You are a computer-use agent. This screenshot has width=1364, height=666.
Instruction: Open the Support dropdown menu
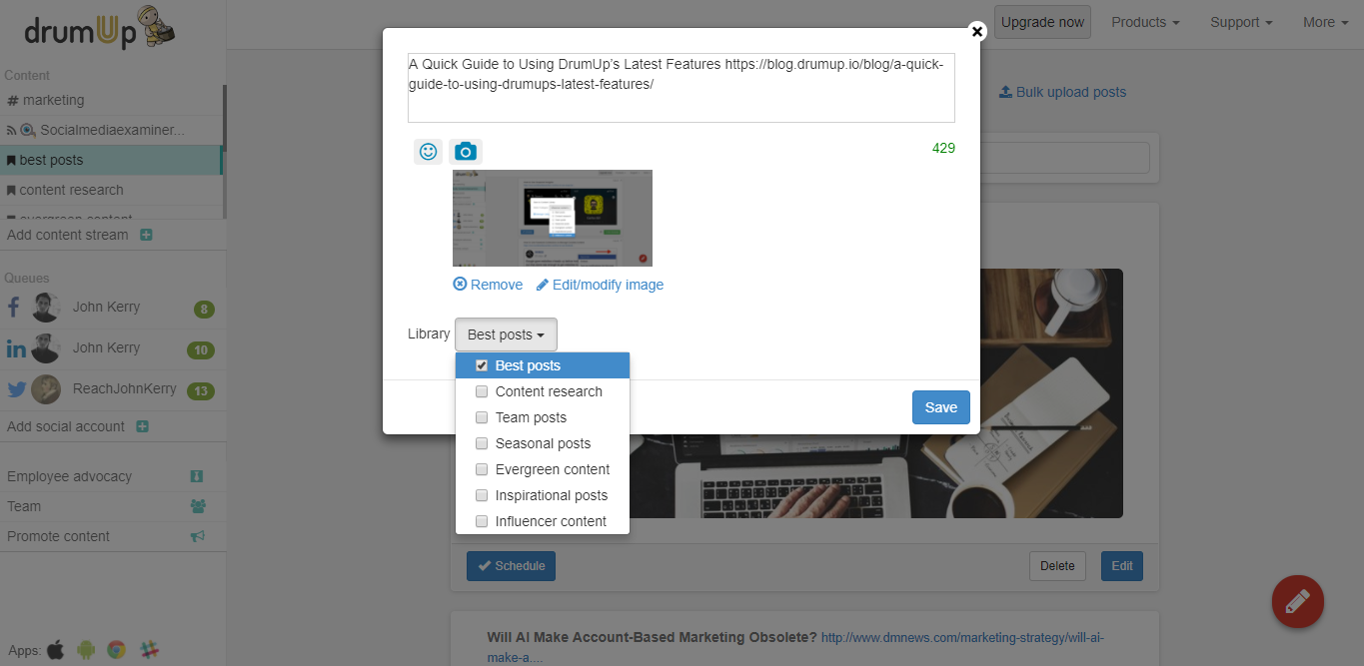[x=1241, y=22]
